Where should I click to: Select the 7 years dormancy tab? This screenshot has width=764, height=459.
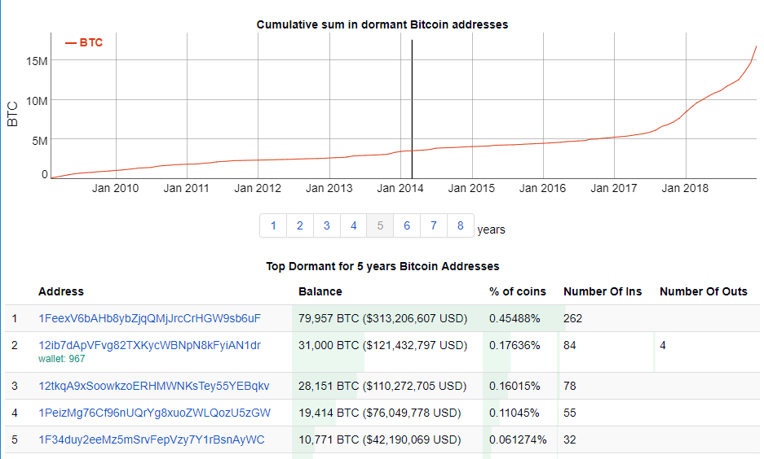pyautogui.click(x=434, y=225)
